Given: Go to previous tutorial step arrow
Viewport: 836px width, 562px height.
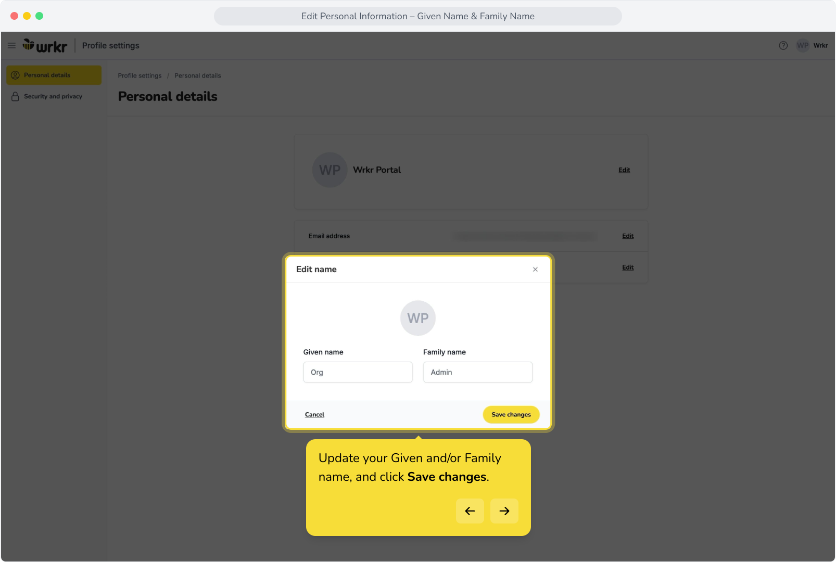Looking at the screenshot, I should (470, 511).
